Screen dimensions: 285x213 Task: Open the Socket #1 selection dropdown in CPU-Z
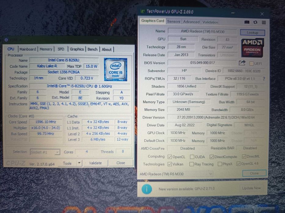[x=45, y=152]
